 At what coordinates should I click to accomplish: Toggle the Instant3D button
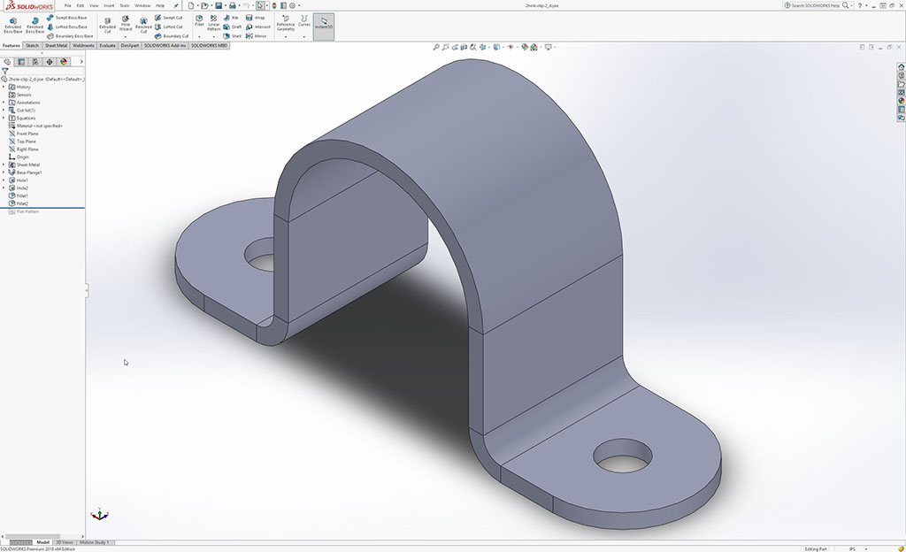[324, 23]
